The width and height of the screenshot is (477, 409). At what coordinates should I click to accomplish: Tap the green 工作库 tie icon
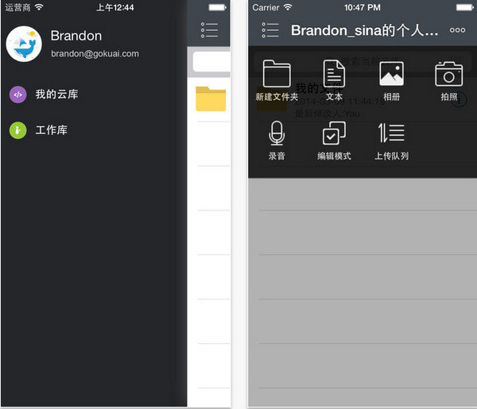18,130
